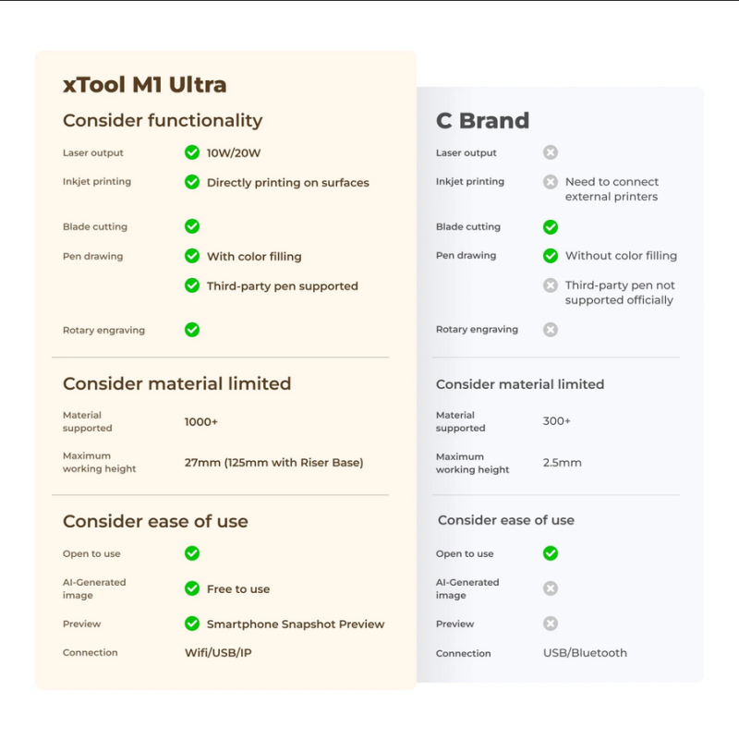
Task: Click the gray X for C Brand Preview
Action: click(551, 624)
